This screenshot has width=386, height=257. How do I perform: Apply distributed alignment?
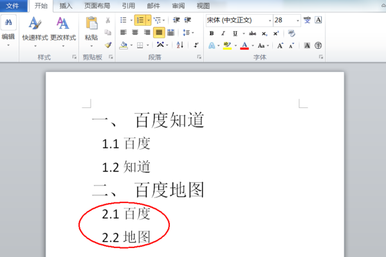coord(170,33)
